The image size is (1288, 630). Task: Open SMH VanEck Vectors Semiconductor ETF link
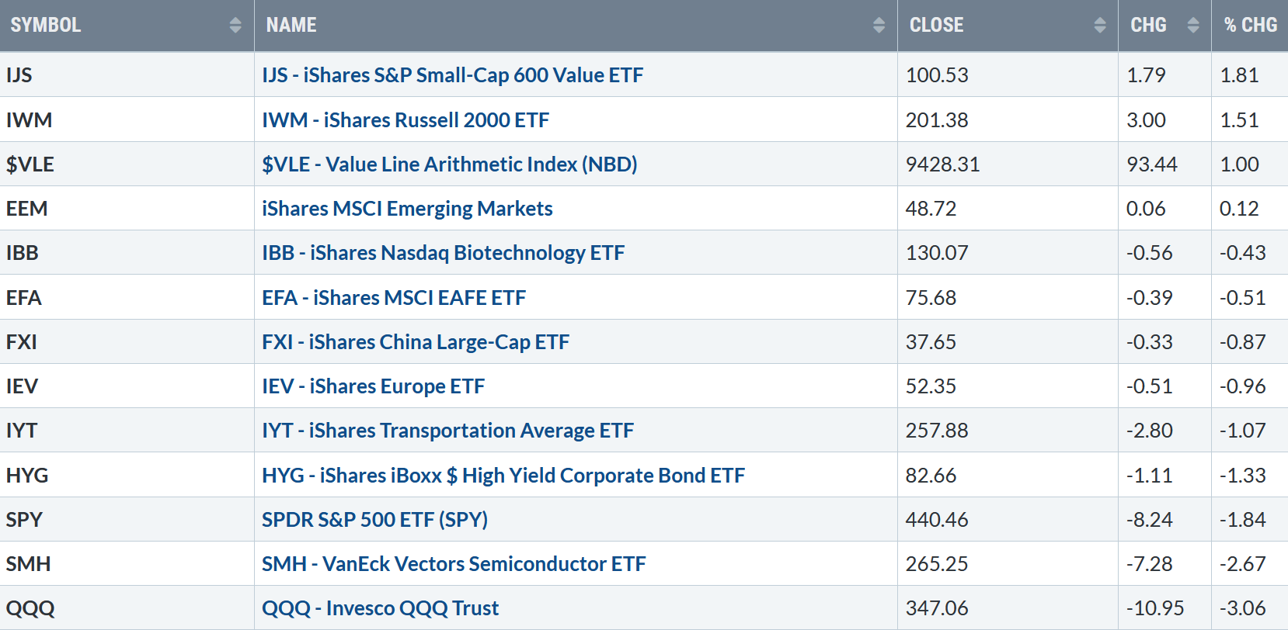tap(453, 564)
